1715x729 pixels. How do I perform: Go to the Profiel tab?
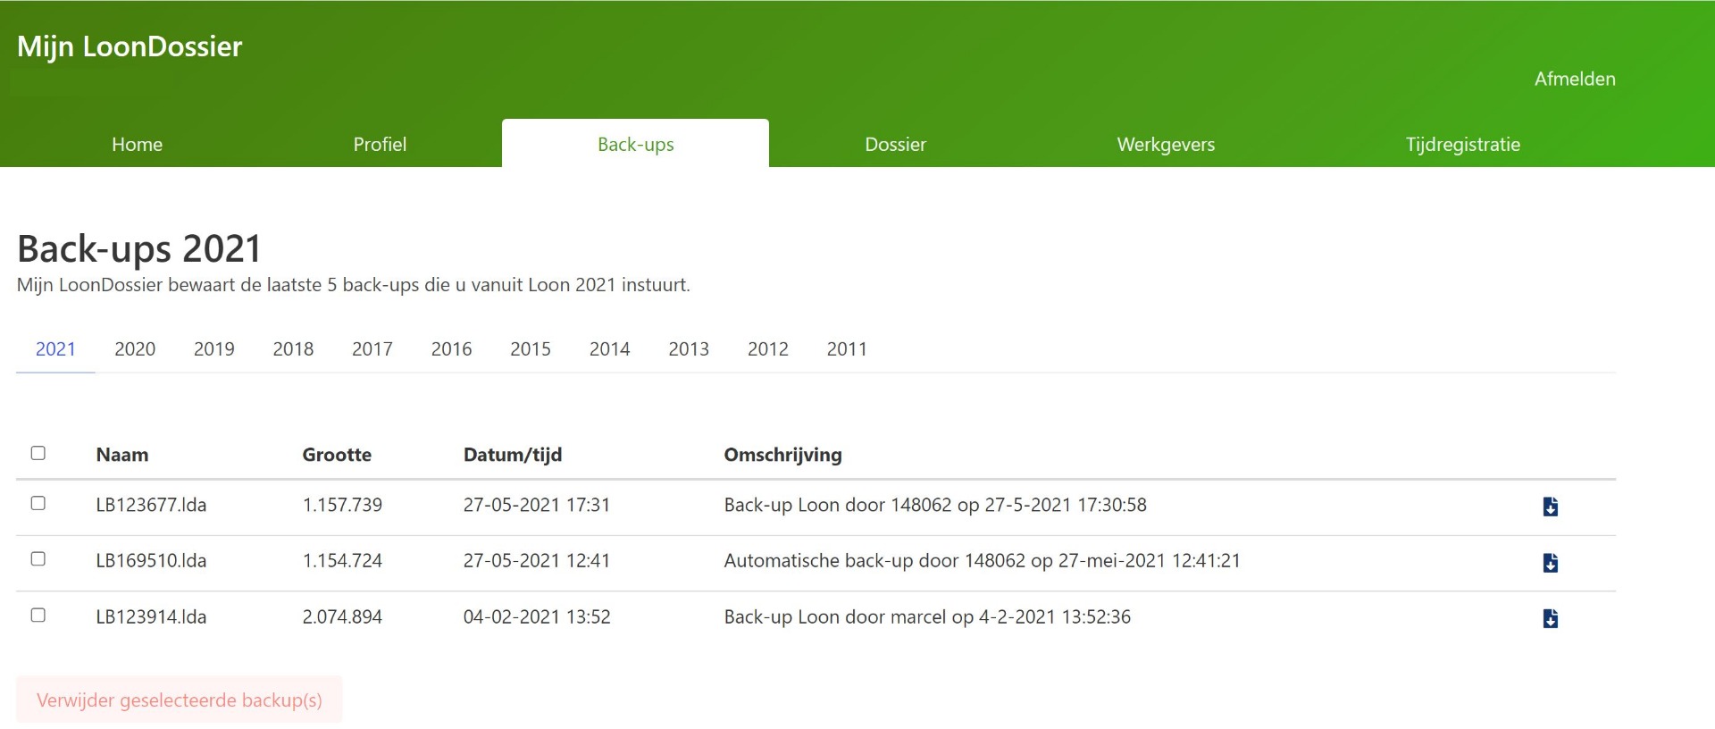point(380,144)
